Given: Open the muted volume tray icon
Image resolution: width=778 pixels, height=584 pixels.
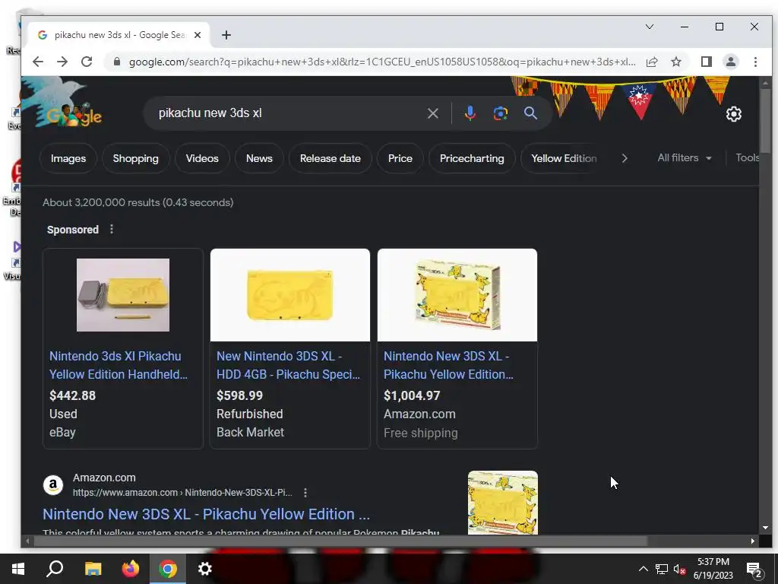Looking at the screenshot, I should click(679, 569).
